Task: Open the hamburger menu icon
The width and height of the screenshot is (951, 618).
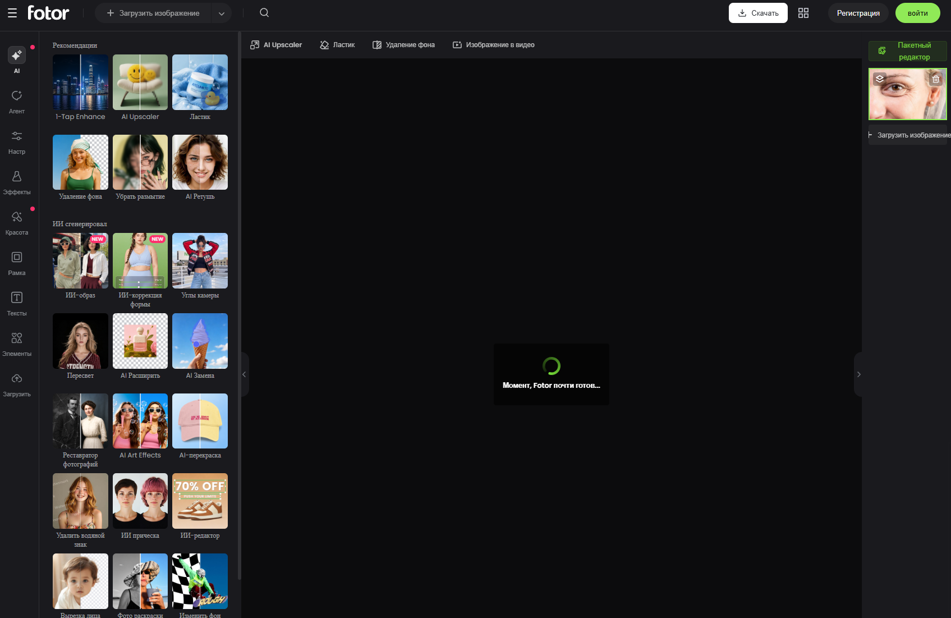Action: [x=12, y=13]
